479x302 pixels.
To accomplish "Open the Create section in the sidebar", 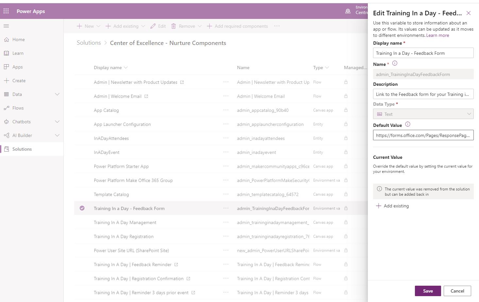I will coord(7,81).
